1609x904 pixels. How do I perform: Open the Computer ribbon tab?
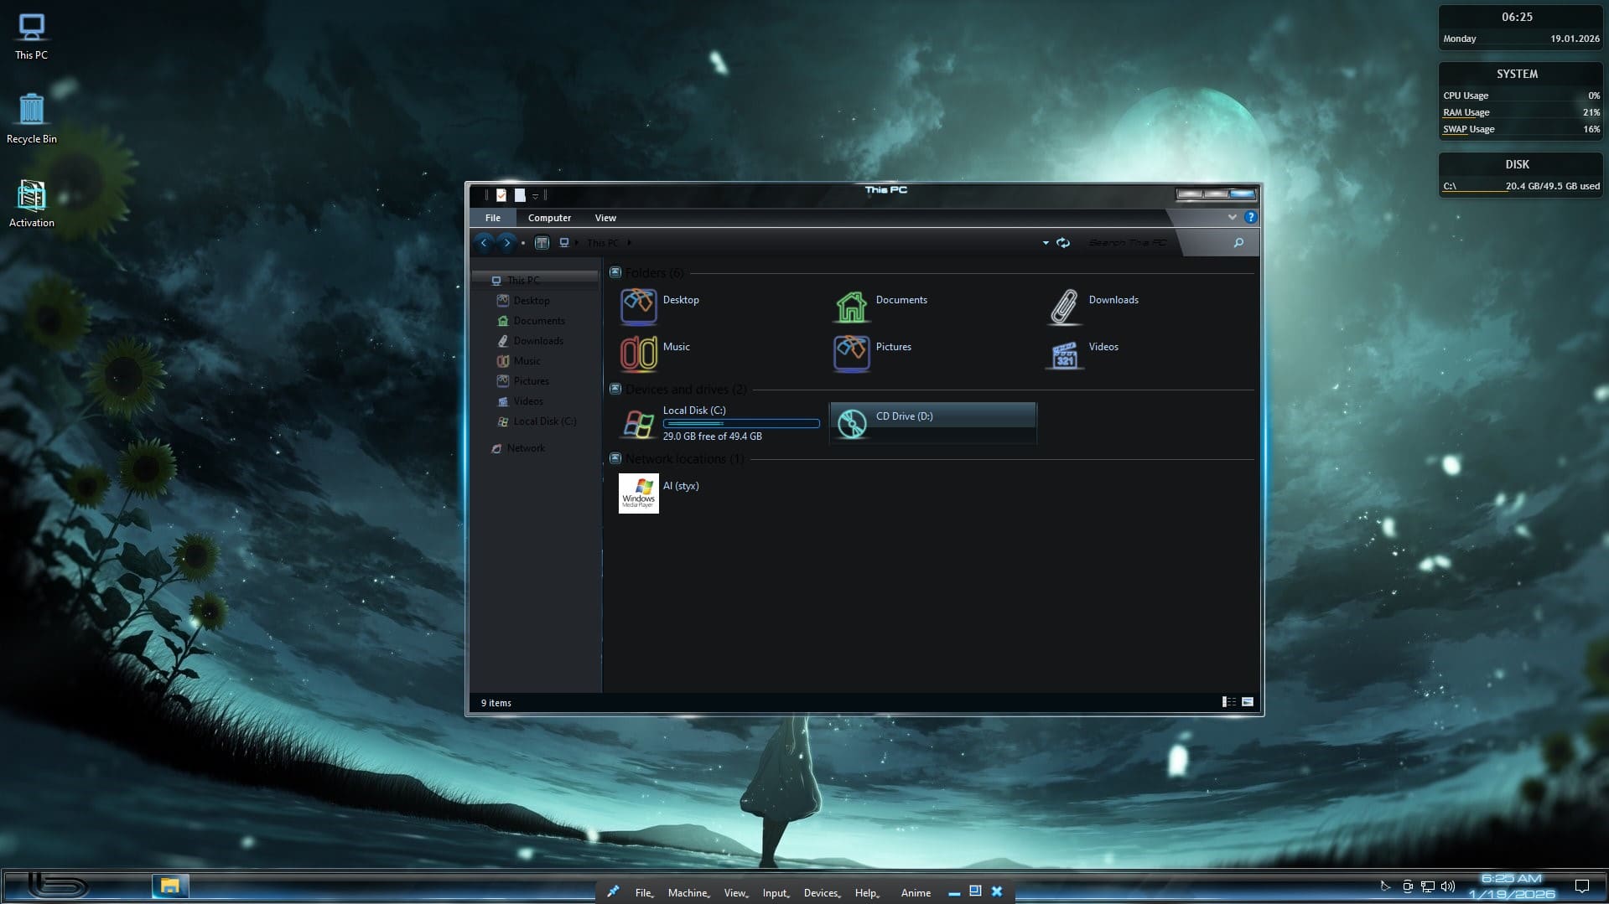tap(549, 218)
